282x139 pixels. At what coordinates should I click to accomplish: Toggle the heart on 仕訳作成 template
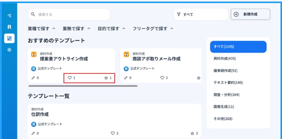tap(112, 133)
